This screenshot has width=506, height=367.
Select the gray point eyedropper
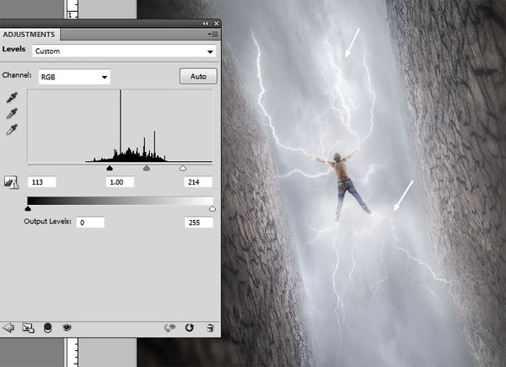13,114
